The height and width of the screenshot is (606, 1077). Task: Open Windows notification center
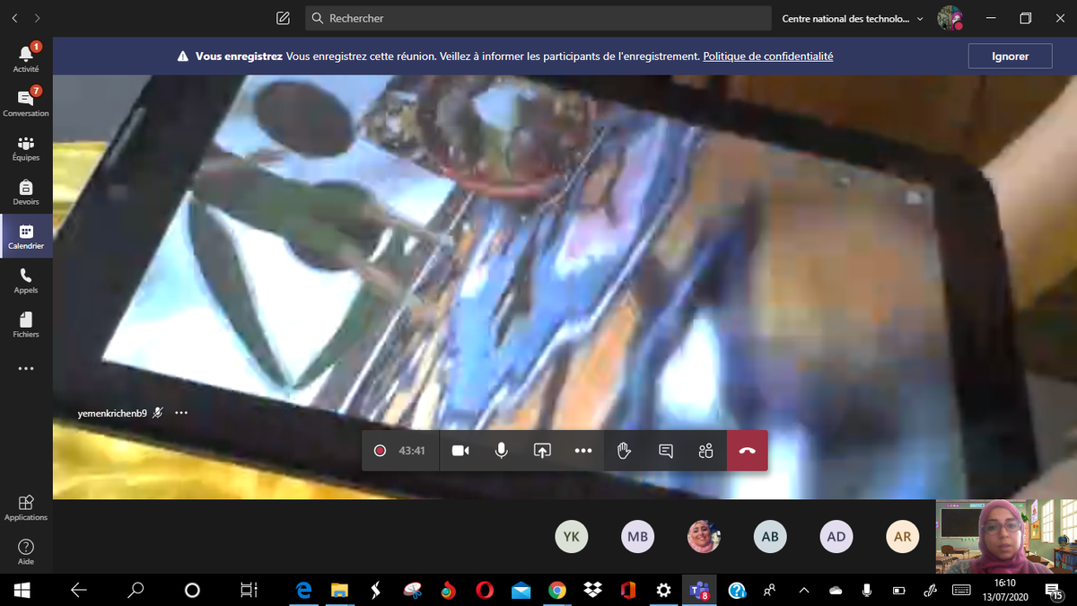(1053, 590)
